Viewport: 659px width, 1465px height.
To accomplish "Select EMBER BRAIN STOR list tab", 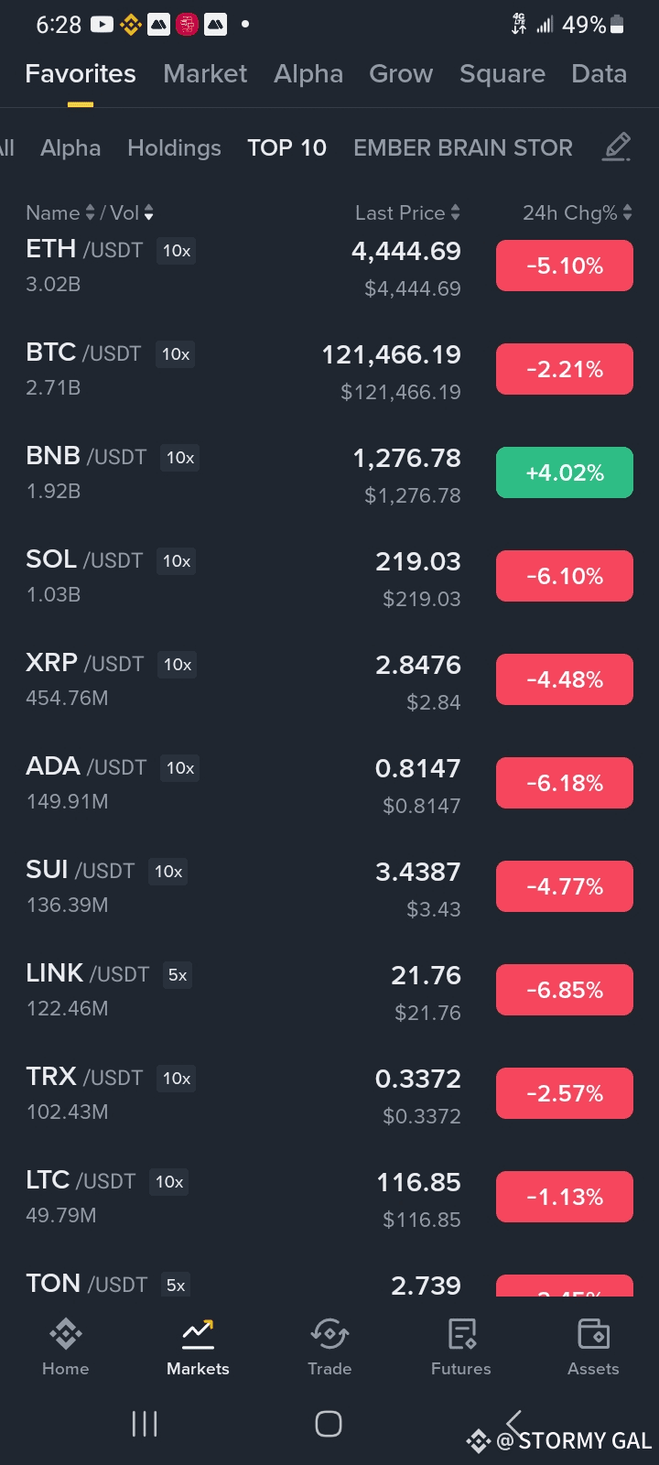I will coord(463,148).
